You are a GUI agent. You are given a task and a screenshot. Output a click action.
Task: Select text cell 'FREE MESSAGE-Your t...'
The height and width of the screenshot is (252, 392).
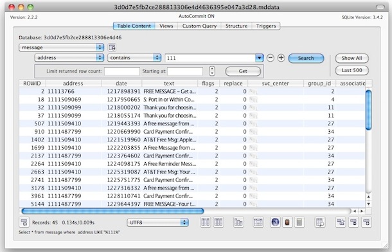coord(170,204)
